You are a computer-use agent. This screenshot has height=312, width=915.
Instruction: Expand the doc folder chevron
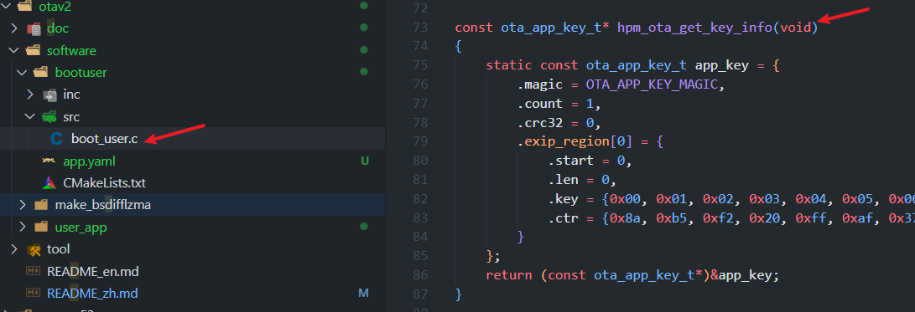(x=14, y=28)
